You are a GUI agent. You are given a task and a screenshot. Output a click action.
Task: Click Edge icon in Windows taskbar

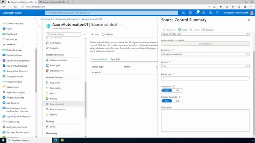point(56,140)
